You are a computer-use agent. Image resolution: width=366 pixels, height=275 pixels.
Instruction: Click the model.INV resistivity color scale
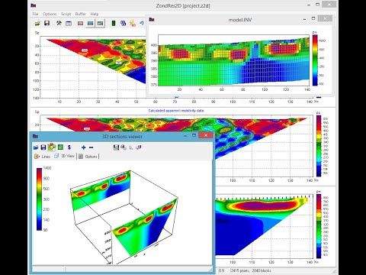coord(315,60)
